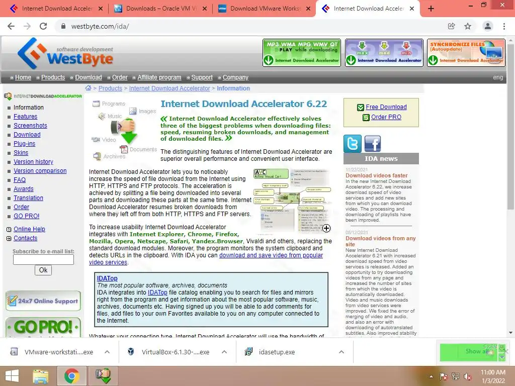Click the download and save video link
Image resolution: width=515 pixels, height=386 pixels.
click(206, 259)
